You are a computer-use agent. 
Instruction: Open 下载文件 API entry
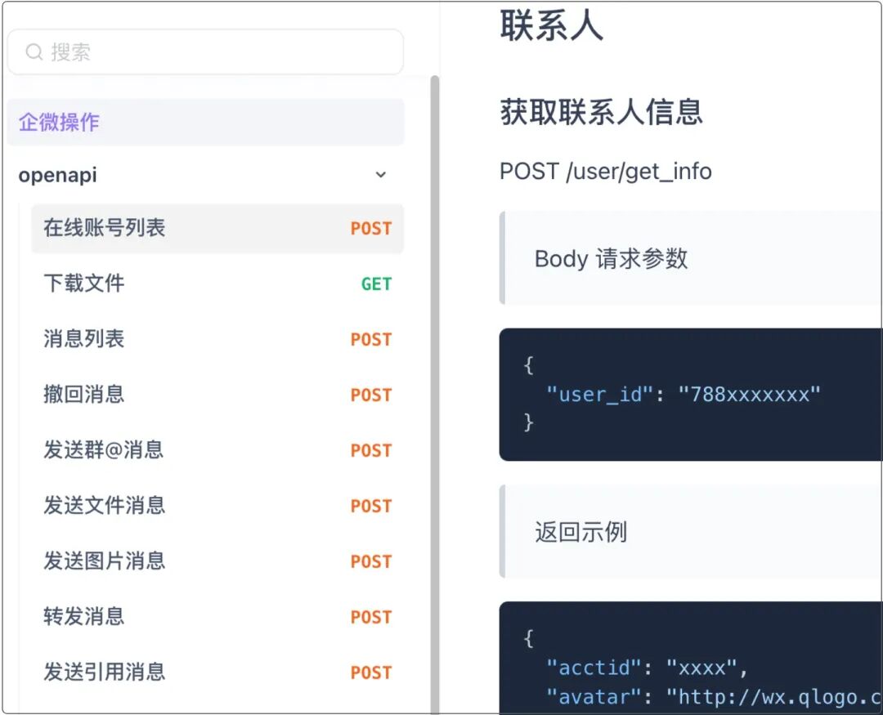tap(217, 284)
